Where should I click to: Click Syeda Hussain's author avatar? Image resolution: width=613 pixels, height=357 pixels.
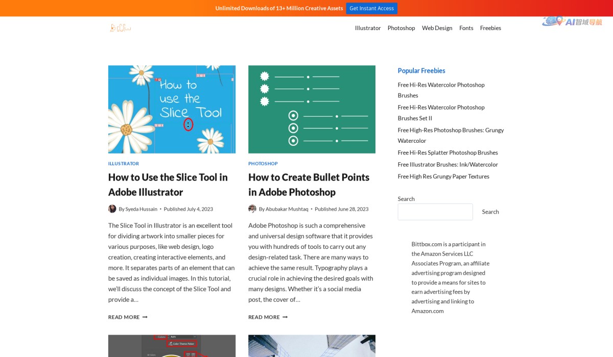tap(112, 209)
